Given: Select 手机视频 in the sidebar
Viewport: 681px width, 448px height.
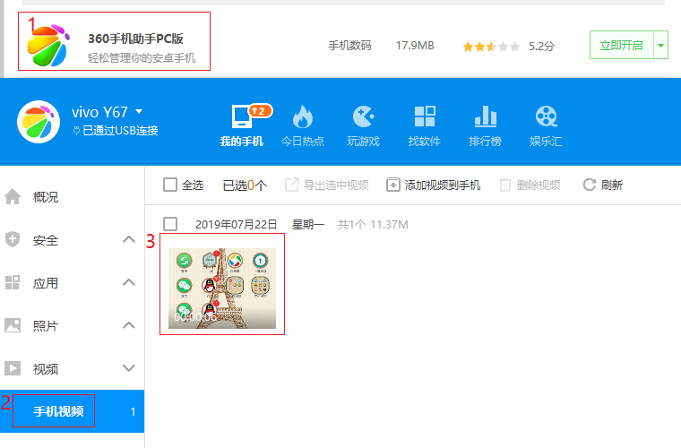Looking at the screenshot, I should tap(72, 411).
